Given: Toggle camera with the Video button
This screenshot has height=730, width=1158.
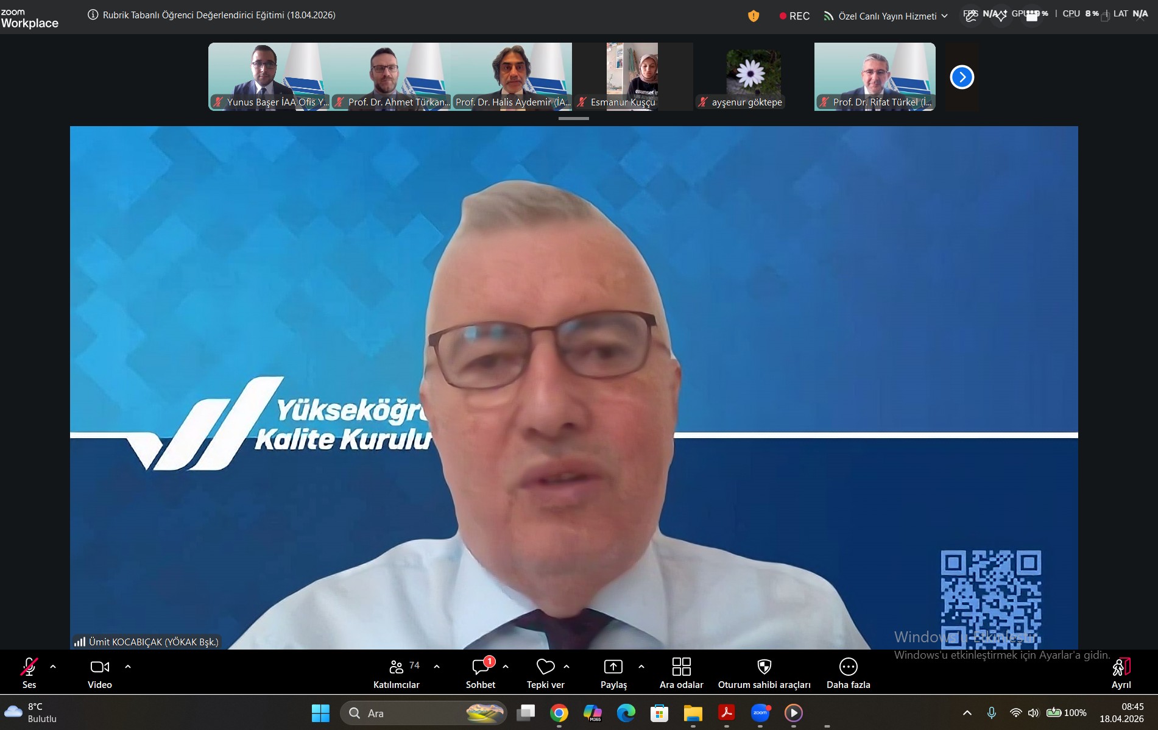Looking at the screenshot, I should 100,673.
